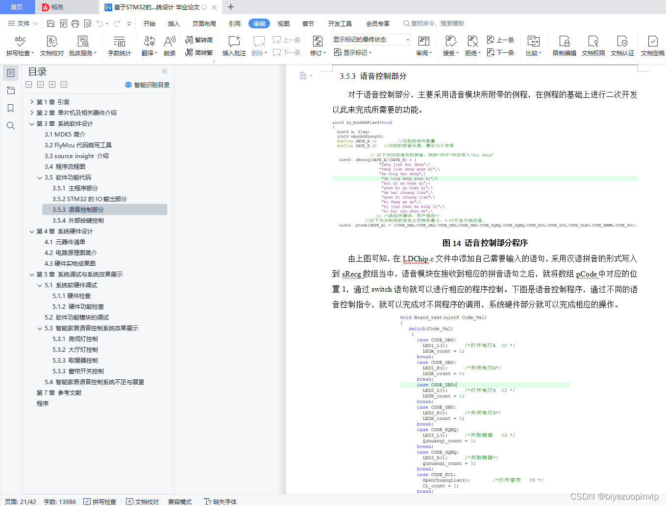666x506 pixels.
Task: Open document permissions (文档权限)
Action: pyautogui.click(x=593, y=46)
